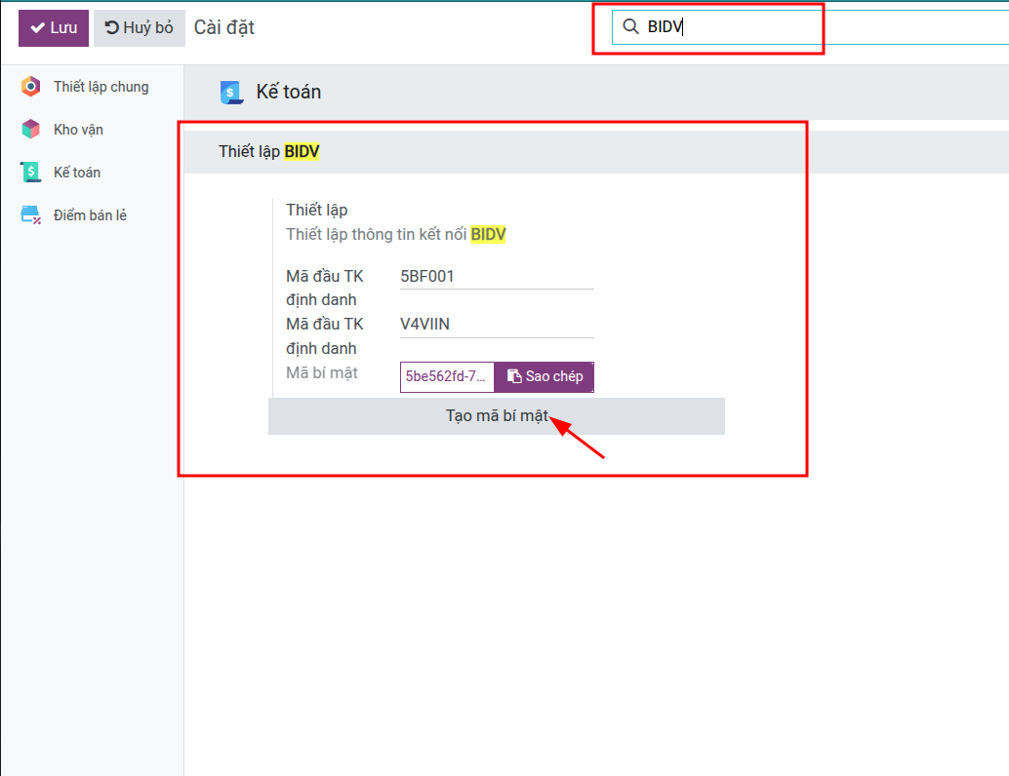Copy the secret with Sao chép
This screenshot has width=1009, height=776.
pyautogui.click(x=545, y=376)
